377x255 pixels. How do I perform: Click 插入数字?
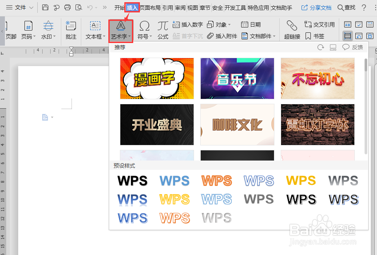pos(188,24)
